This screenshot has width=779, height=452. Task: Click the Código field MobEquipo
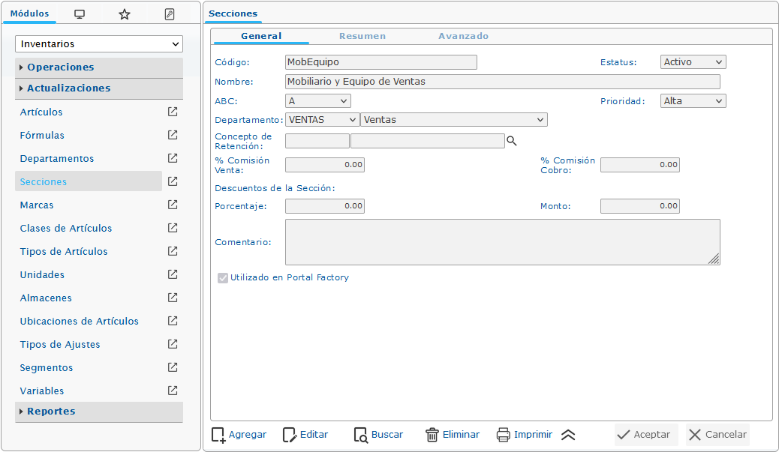(x=381, y=62)
